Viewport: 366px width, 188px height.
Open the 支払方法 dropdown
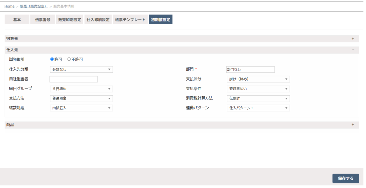tap(81, 98)
